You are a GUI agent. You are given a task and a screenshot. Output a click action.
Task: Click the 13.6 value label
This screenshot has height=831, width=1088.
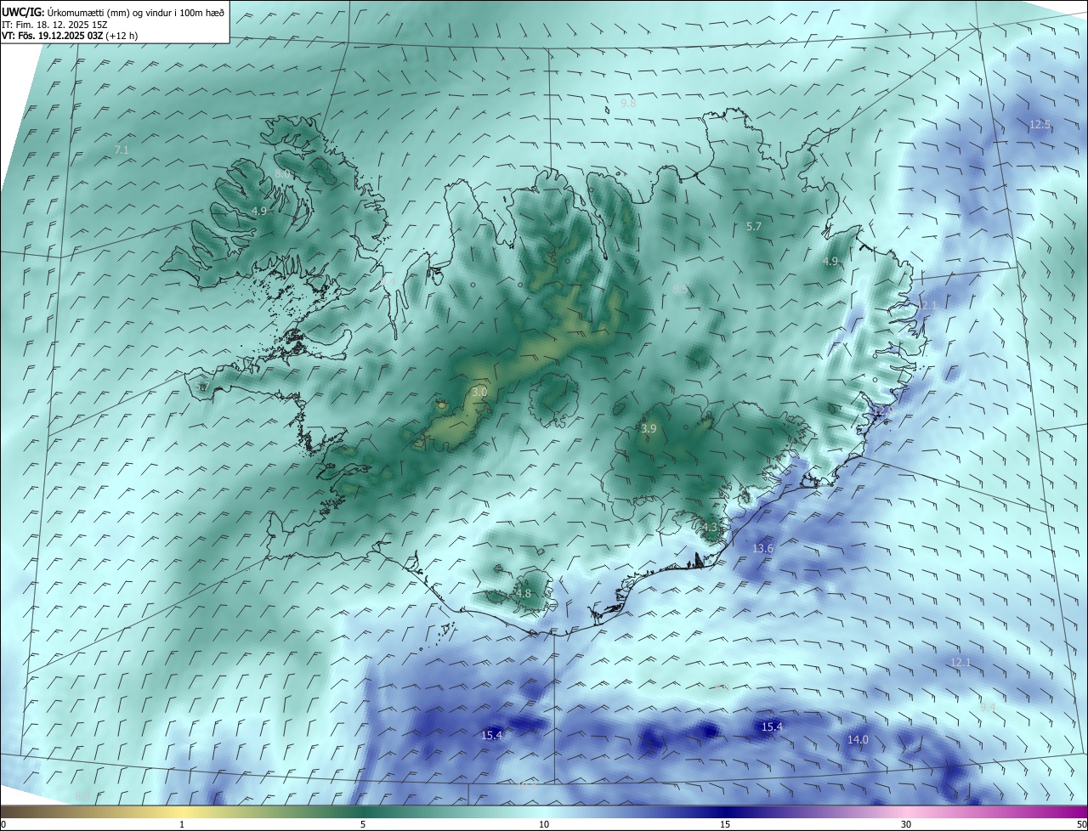tap(762, 548)
